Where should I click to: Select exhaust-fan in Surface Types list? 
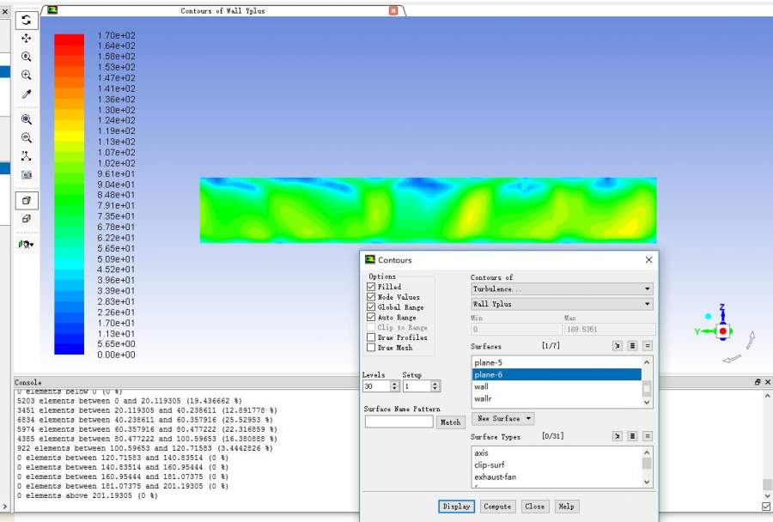pyautogui.click(x=557, y=476)
